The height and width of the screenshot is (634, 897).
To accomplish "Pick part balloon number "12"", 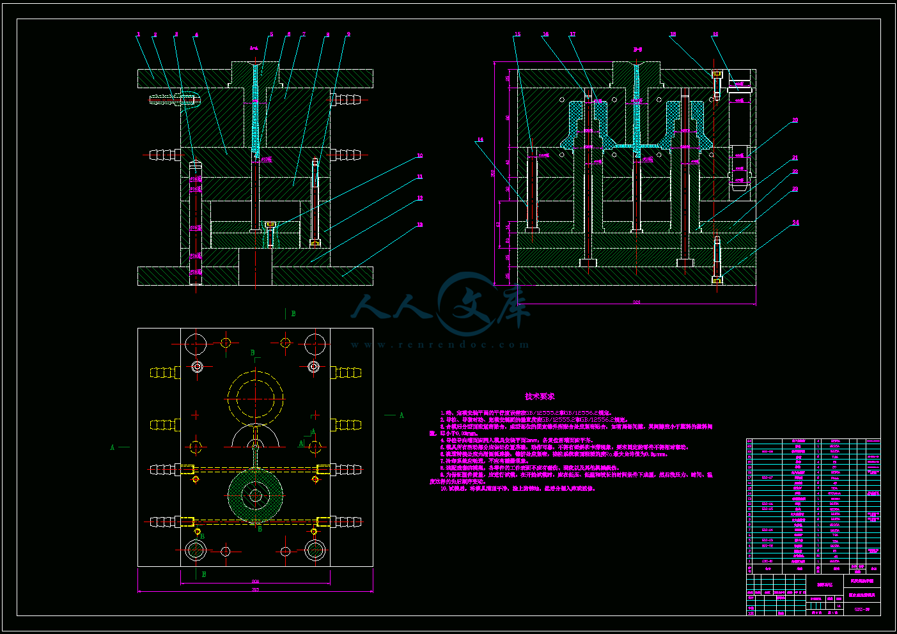I will (x=420, y=198).
